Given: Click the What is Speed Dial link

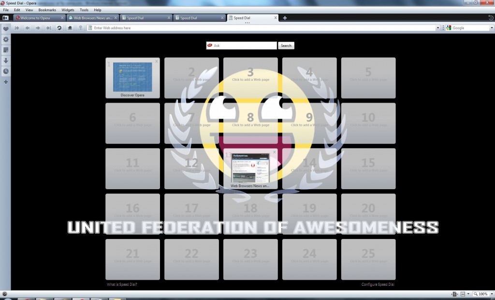Looking at the screenshot, I should pyautogui.click(x=122, y=285).
